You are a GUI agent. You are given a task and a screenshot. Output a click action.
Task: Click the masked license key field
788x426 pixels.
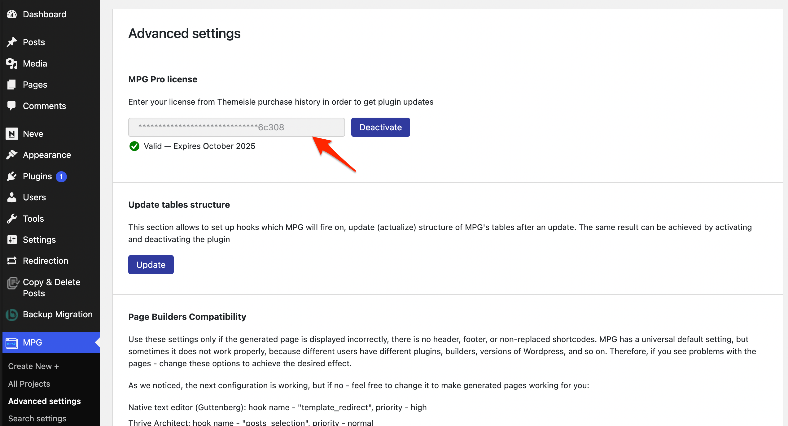[x=236, y=127]
